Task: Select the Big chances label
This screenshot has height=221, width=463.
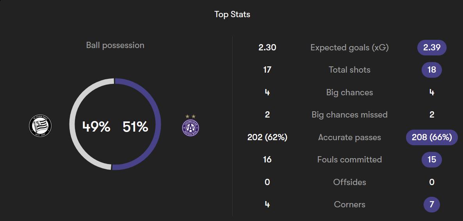Action: click(x=349, y=93)
